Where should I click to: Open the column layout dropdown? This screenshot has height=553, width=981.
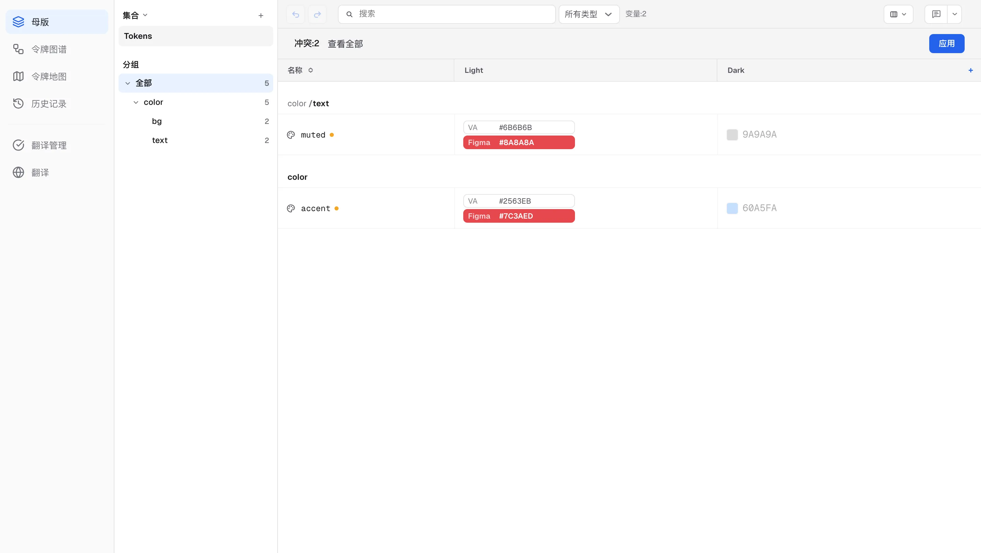898,14
